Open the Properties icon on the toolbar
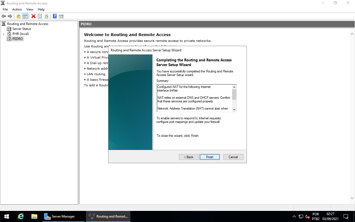Image resolution: width=355 pixels, height=222 pixels. (x=40, y=16)
